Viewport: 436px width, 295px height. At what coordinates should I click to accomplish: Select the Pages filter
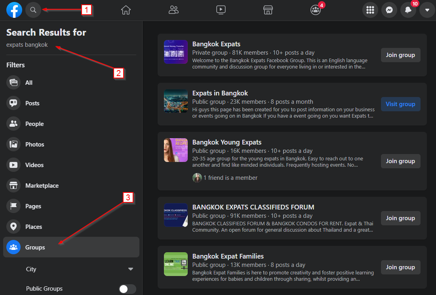(71, 206)
